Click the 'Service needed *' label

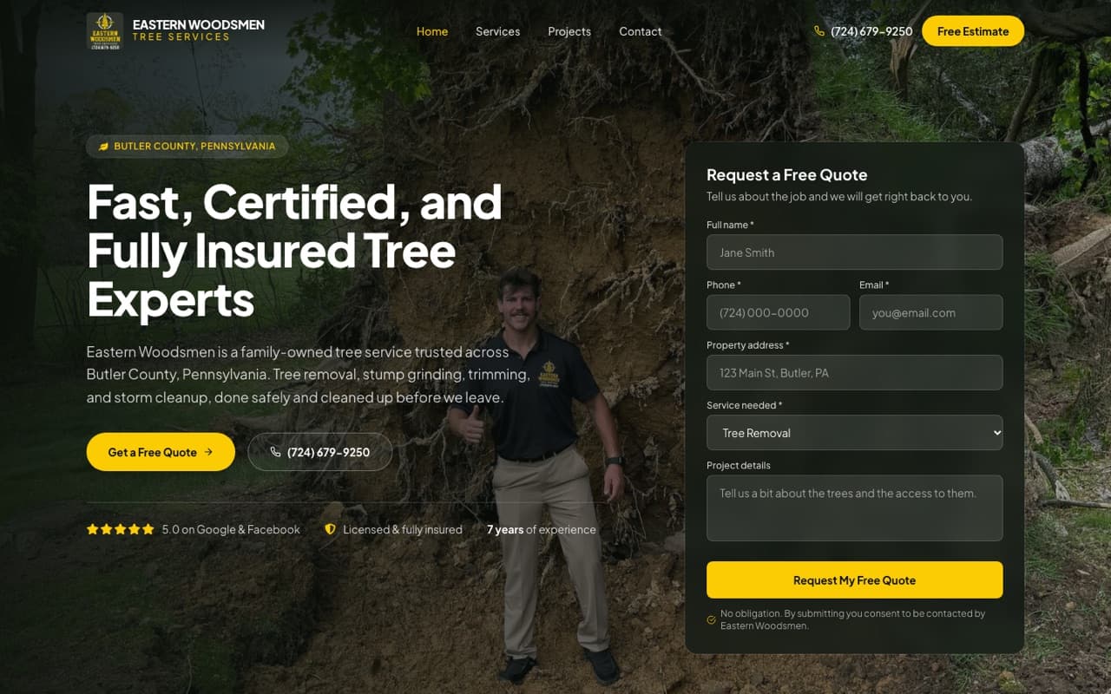[x=745, y=405]
